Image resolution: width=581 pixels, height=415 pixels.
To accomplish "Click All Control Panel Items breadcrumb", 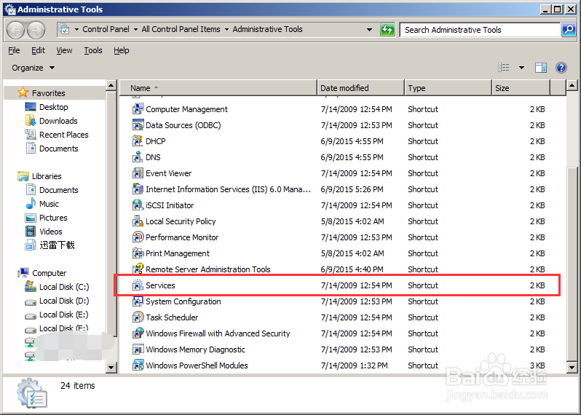I will pyautogui.click(x=181, y=29).
